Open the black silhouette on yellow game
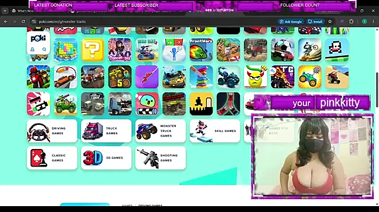 pyautogui.click(x=201, y=104)
